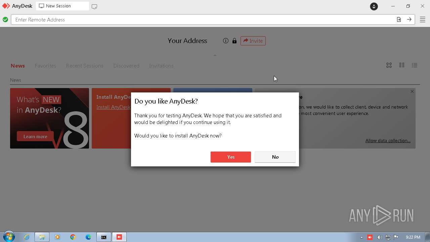
Task: Click the 9:22 PM taskbar clock
Action: [x=413, y=237]
